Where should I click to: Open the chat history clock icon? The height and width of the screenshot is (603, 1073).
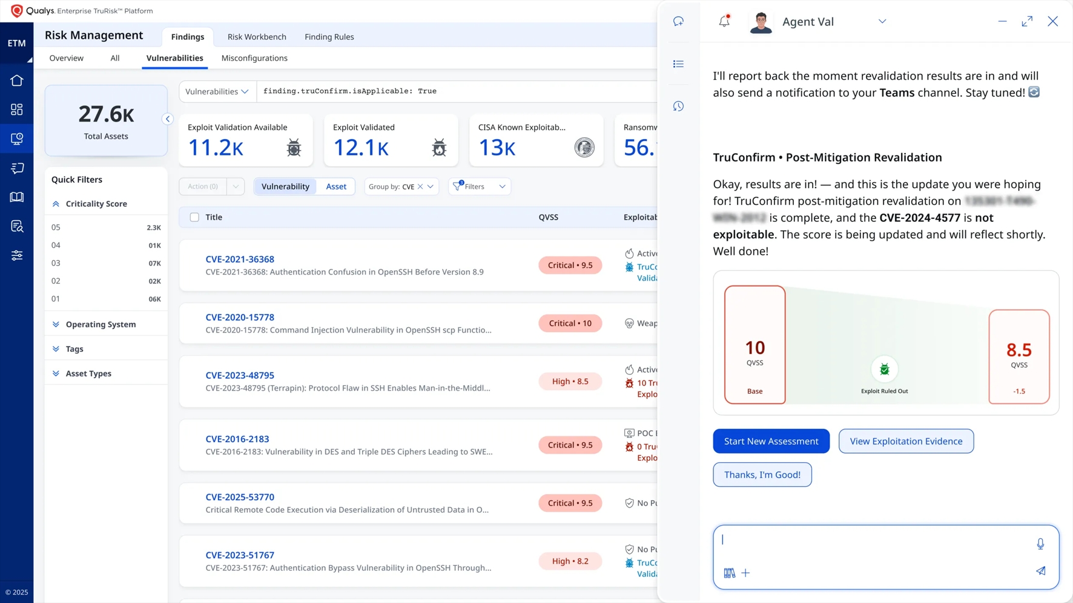(x=678, y=106)
